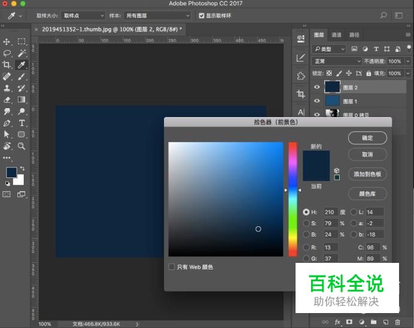Open the 不透明度 opacity arrow

(408, 61)
